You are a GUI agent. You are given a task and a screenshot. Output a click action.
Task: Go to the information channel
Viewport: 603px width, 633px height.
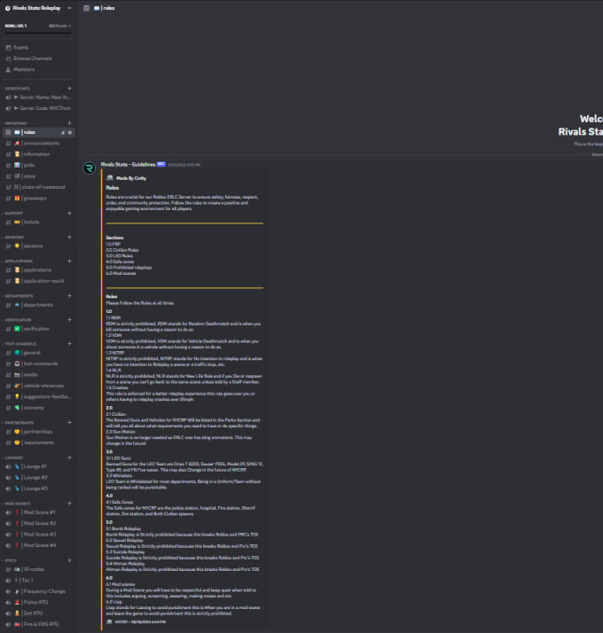[x=38, y=154]
